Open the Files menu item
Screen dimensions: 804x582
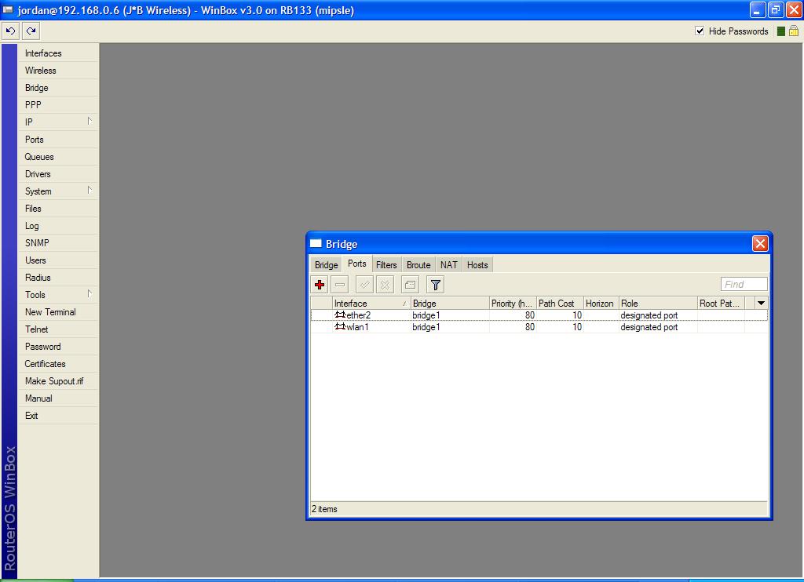click(57, 209)
